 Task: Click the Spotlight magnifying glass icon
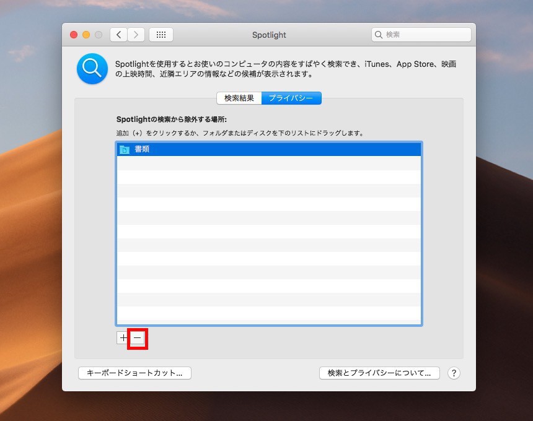[92, 69]
